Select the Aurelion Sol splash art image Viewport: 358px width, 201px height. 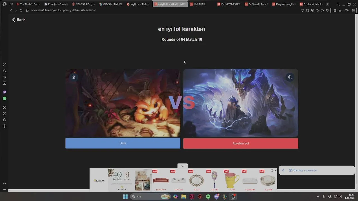(x=241, y=103)
